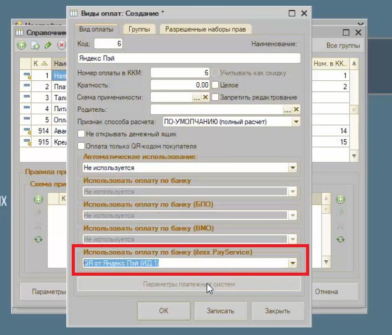Click the copy item icon in toolbar
The image size is (392, 335).
pos(35,45)
